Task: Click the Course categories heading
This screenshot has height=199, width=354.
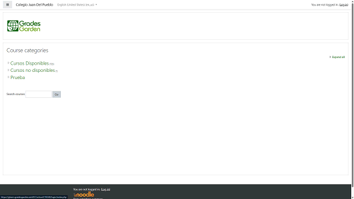Action: click(27, 50)
